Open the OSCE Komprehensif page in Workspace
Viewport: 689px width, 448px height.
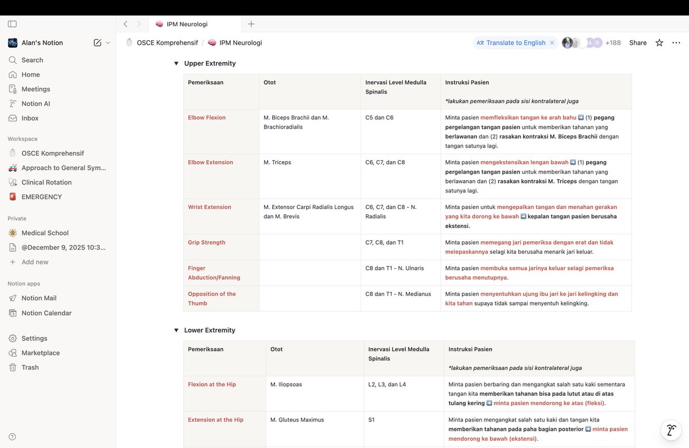click(x=58, y=153)
